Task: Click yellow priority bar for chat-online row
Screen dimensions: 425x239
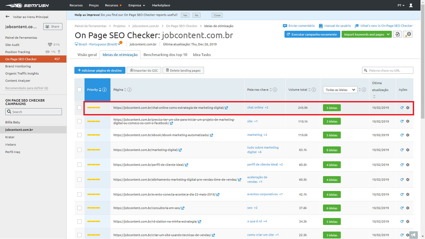Action: pyautogui.click(x=94, y=108)
